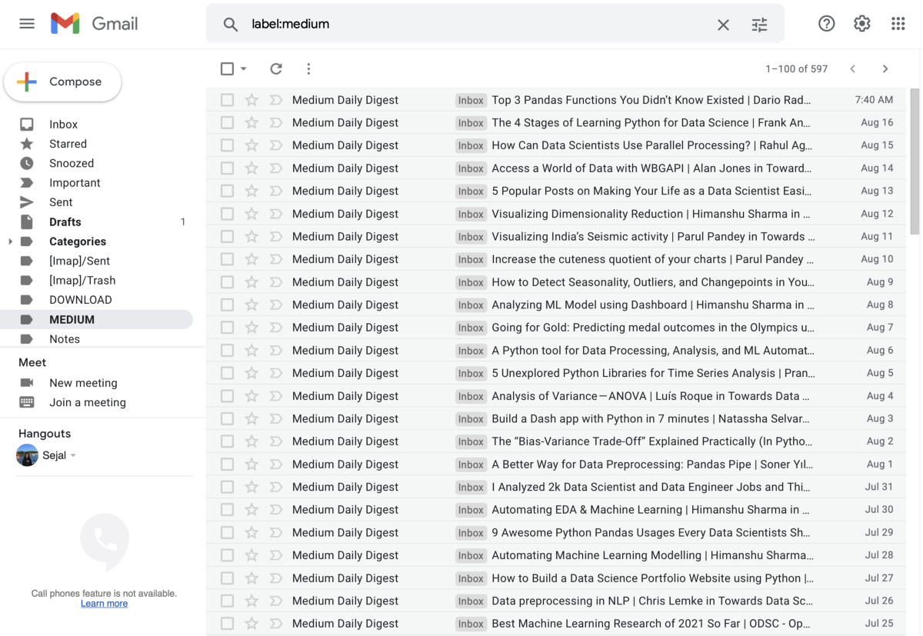Click the Learn more link

tap(104, 604)
